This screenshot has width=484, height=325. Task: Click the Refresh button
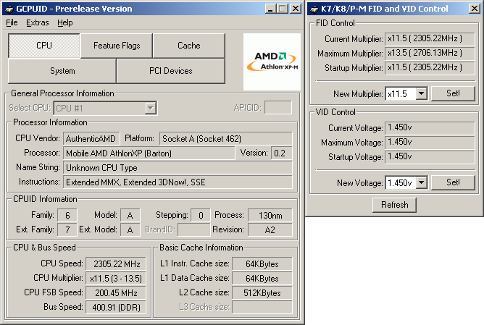[x=394, y=205]
